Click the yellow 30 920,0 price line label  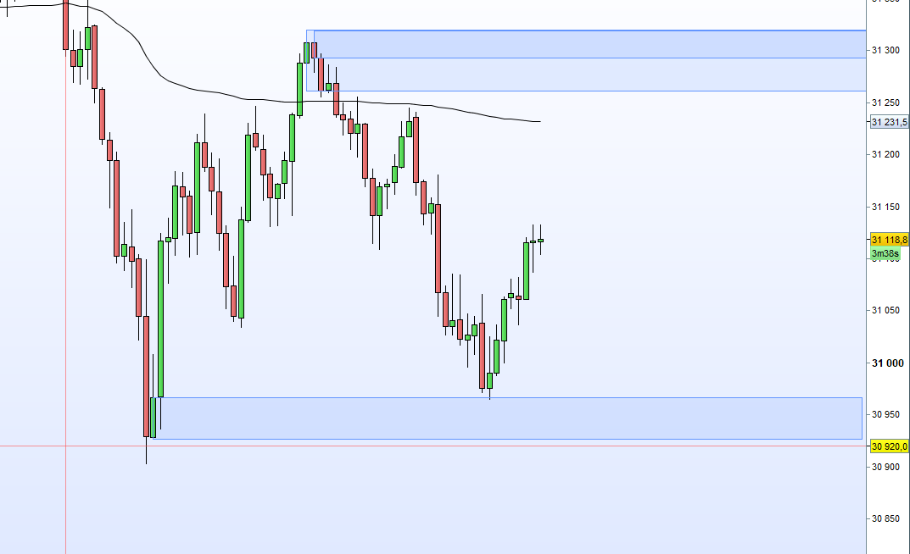click(x=889, y=446)
